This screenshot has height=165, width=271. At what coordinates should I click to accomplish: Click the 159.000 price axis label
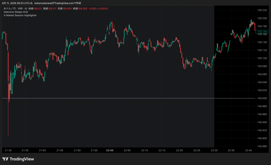tap(262, 98)
